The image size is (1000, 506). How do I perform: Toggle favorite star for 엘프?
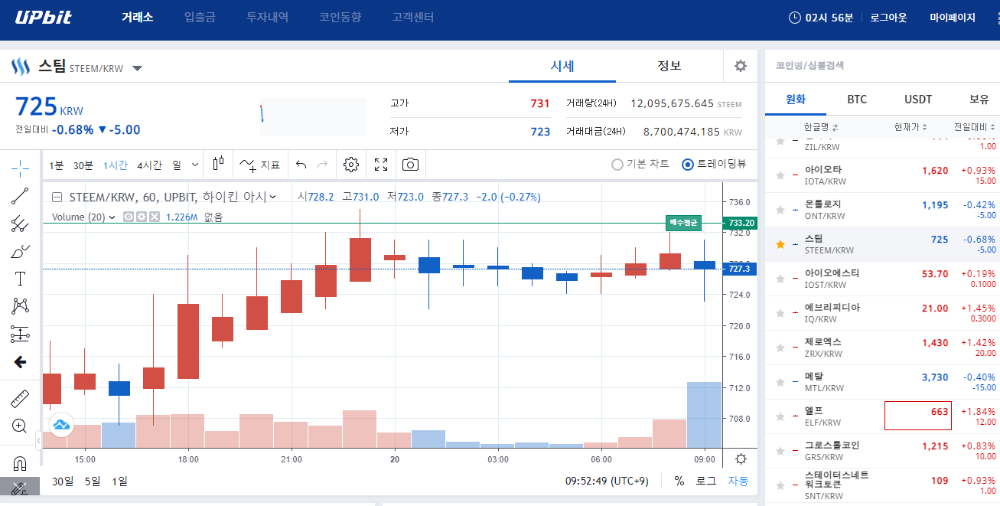tap(780, 416)
